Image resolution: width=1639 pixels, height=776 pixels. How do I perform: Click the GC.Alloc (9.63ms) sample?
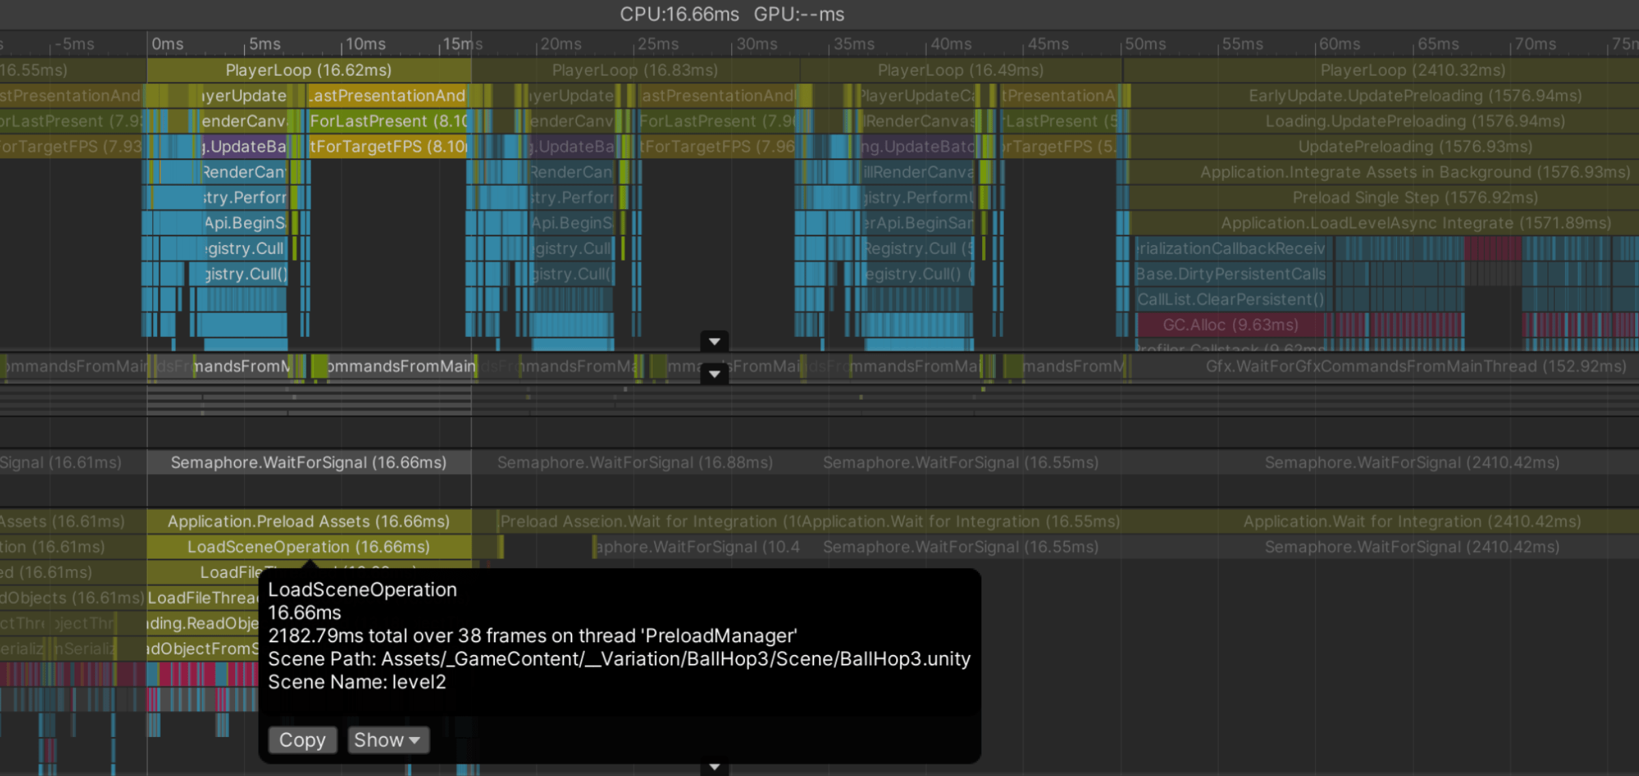click(1230, 324)
